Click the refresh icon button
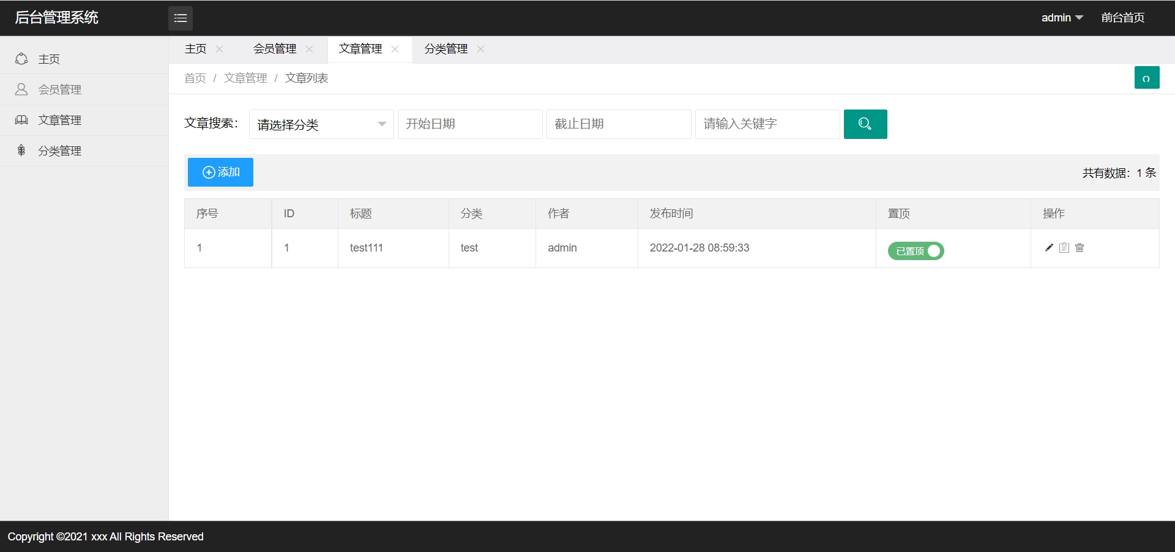Image resolution: width=1175 pixels, height=552 pixels. click(x=1147, y=78)
